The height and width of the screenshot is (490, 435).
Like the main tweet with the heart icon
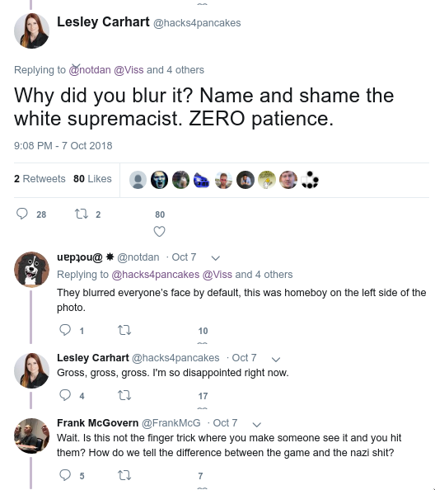tap(159, 231)
